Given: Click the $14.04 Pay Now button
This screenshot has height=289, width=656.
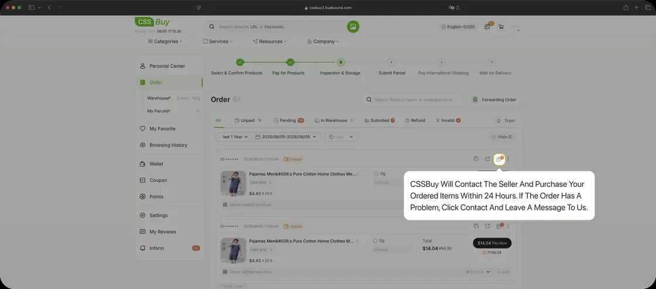Looking at the screenshot, I should point(492,243).
